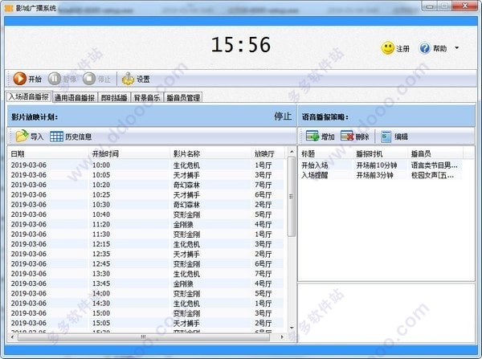This screenshot has width=482, height=359.
Task: Click the 导入 folder import icon
Action: click(22, 137)
